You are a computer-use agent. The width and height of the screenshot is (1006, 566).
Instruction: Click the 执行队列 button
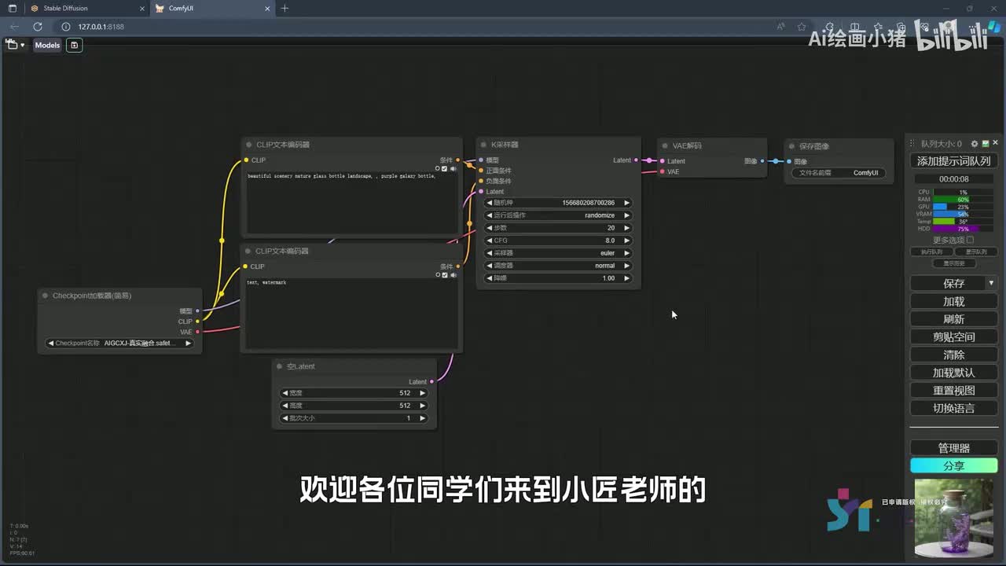931,252
